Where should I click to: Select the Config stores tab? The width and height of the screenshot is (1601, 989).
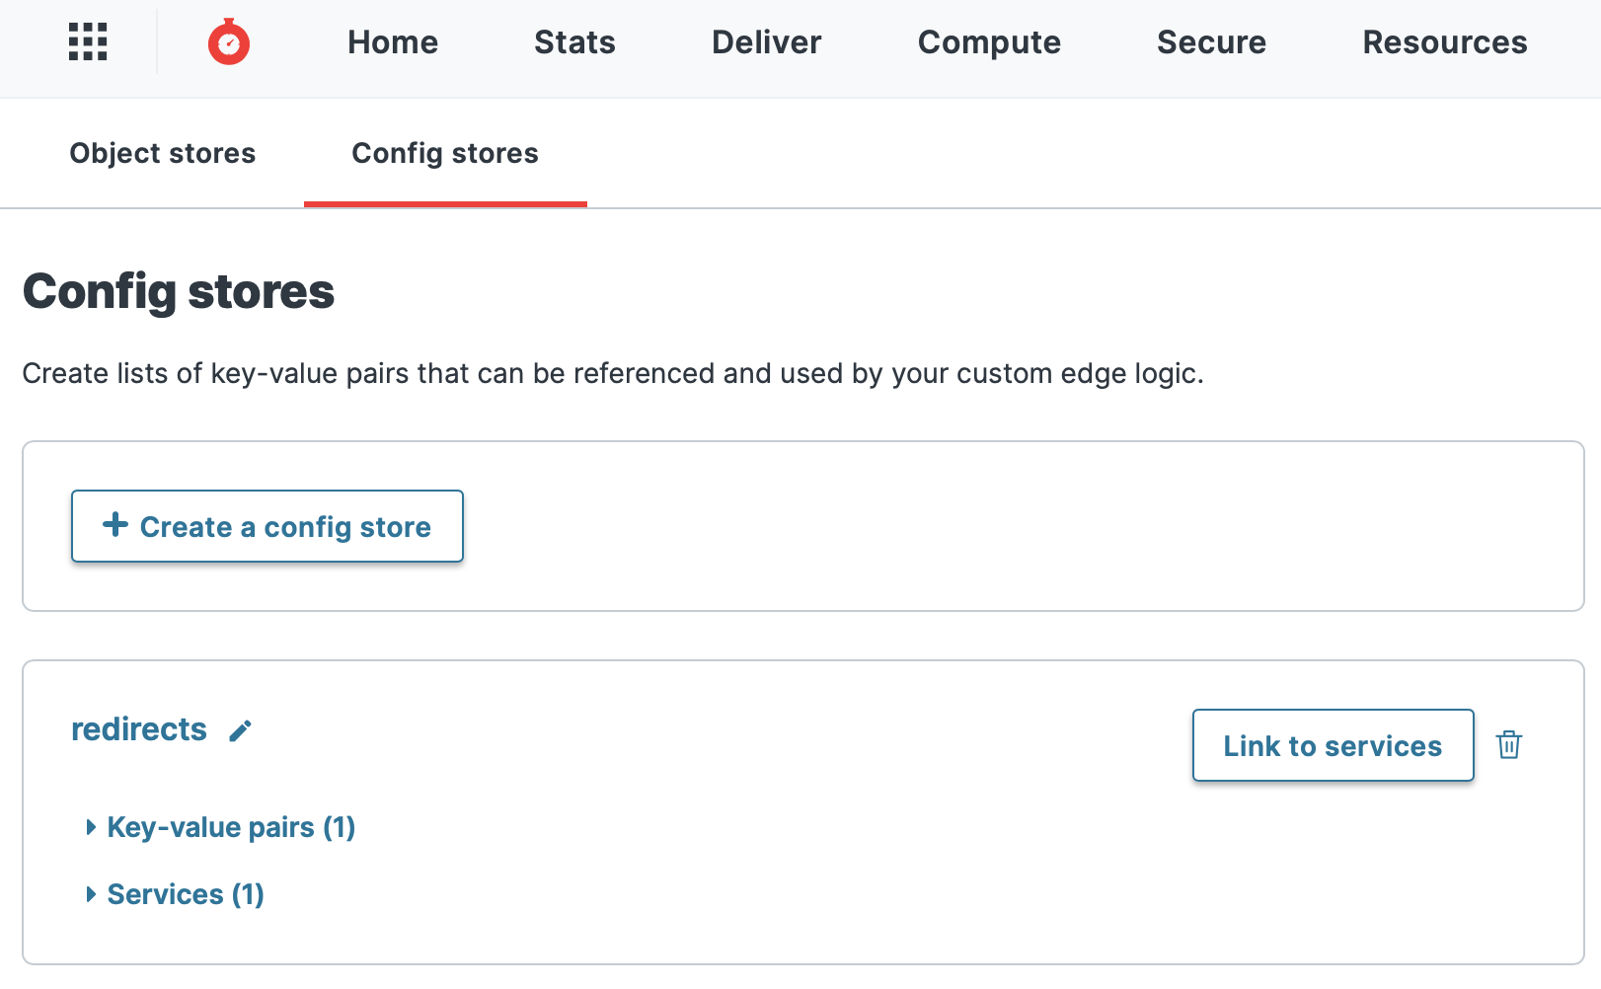click(444, 153)
